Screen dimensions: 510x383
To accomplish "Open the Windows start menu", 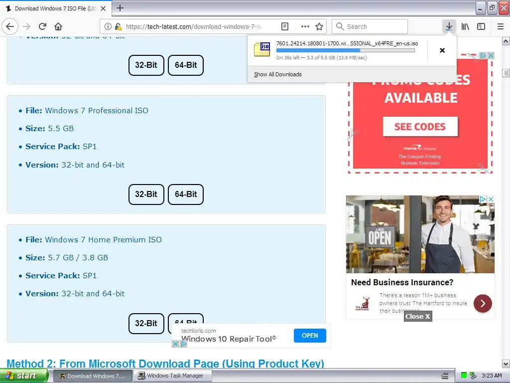I will coord(24,376).
